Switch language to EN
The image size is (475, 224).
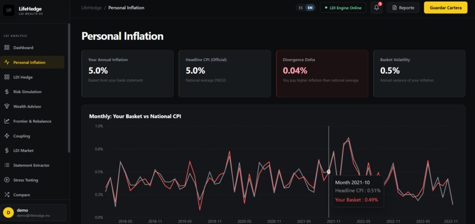pos(310,8)
